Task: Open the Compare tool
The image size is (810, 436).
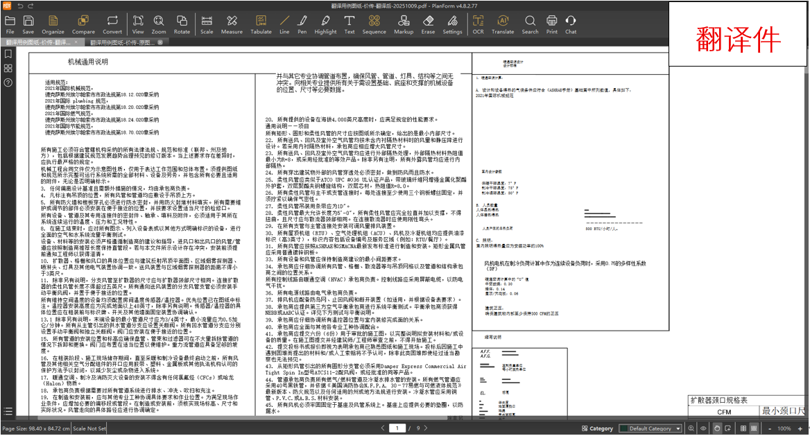Action: click(83, 25)
